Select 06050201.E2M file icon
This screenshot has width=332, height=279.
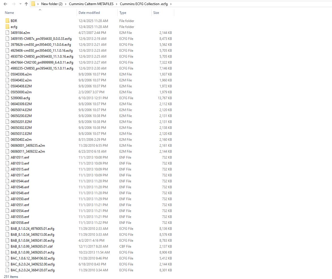point(7,122)
